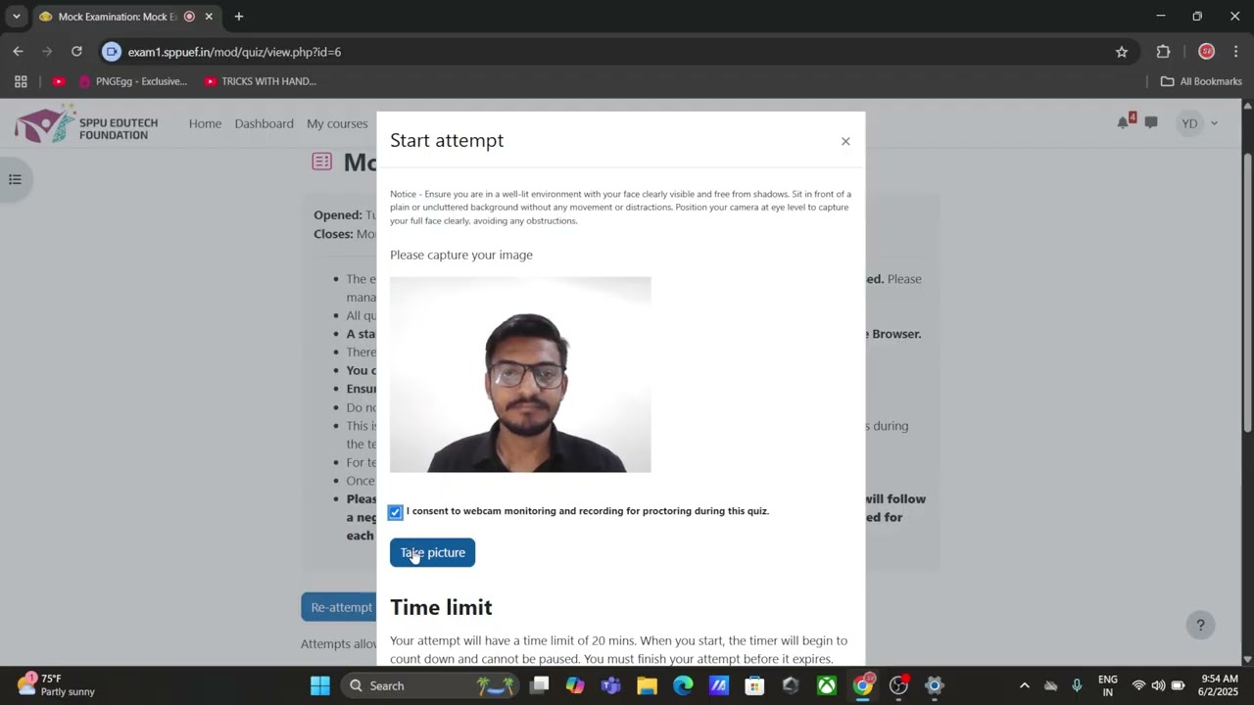The width and height of the screenshot is (1254, 705).
Task: Open Microsoft Edge from the taskbar
Action: tap(683, 685)
